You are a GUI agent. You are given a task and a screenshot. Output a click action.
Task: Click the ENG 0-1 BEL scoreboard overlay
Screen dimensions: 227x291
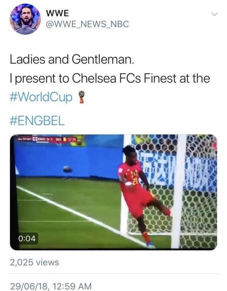pos(47,139)
